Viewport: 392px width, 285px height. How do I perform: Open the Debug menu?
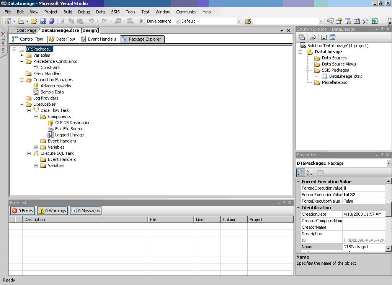pos(84,12)
